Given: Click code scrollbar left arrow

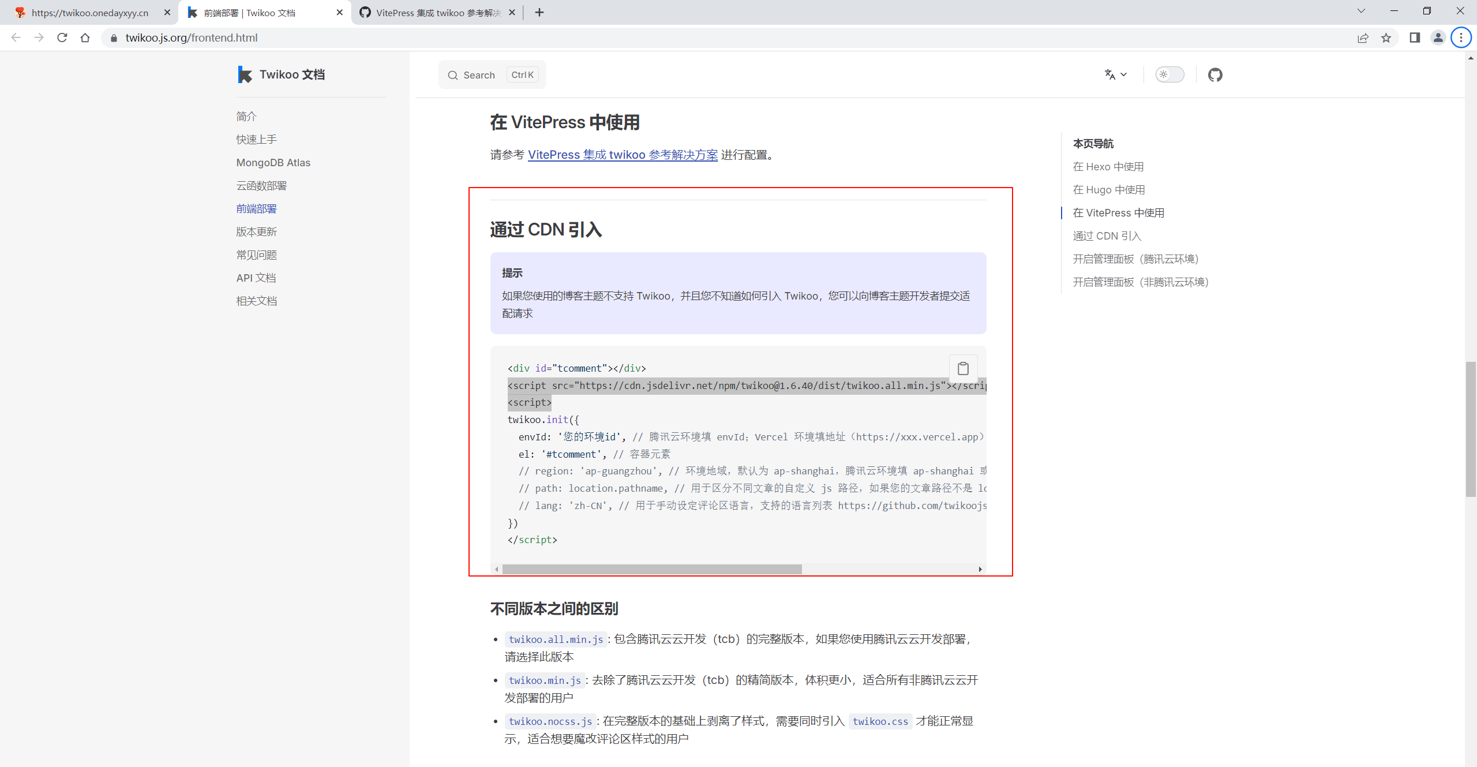Looking at the screenshot, I should click(496, 569).
